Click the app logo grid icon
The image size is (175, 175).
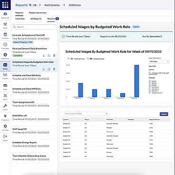5,5
